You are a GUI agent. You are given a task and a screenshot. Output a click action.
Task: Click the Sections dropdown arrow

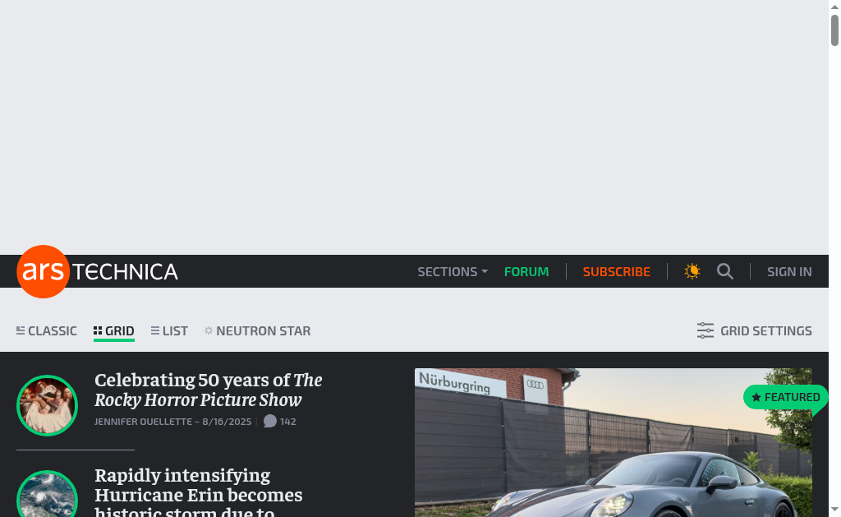[485, 272]
